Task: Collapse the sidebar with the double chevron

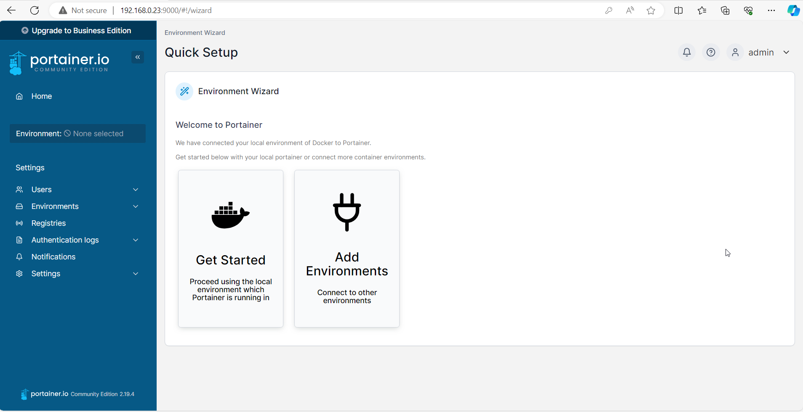Action: 138,57
